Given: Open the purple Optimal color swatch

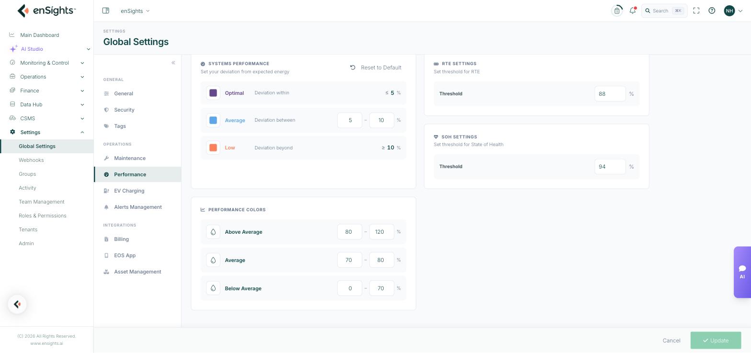Looking at the screenshot, I should 213,93.
